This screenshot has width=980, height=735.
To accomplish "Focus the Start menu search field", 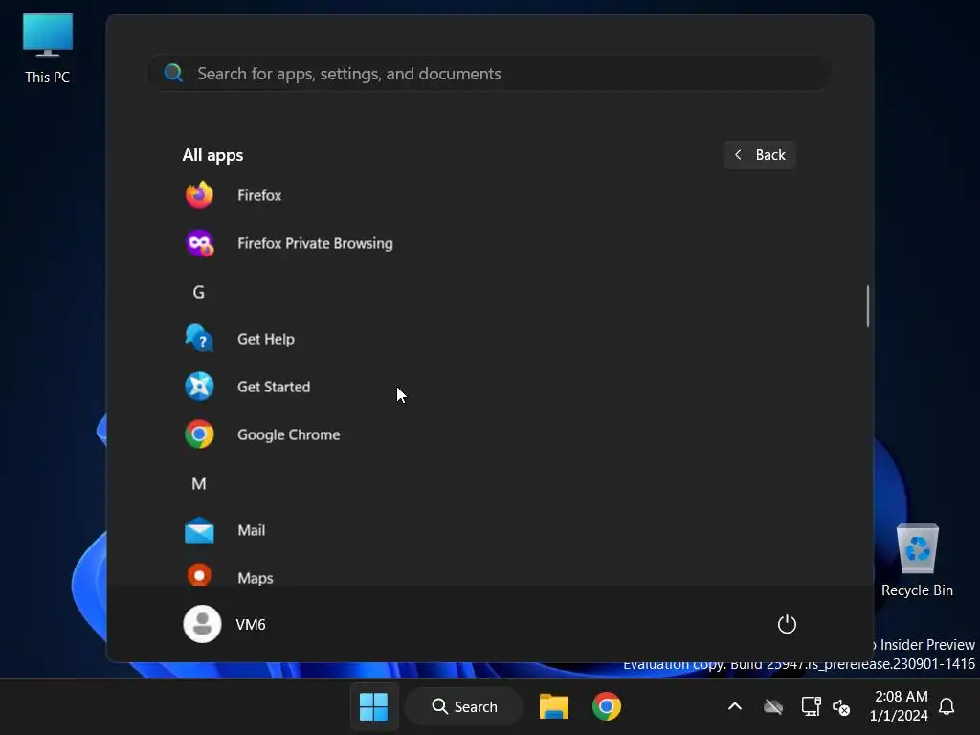I will 489,73.
